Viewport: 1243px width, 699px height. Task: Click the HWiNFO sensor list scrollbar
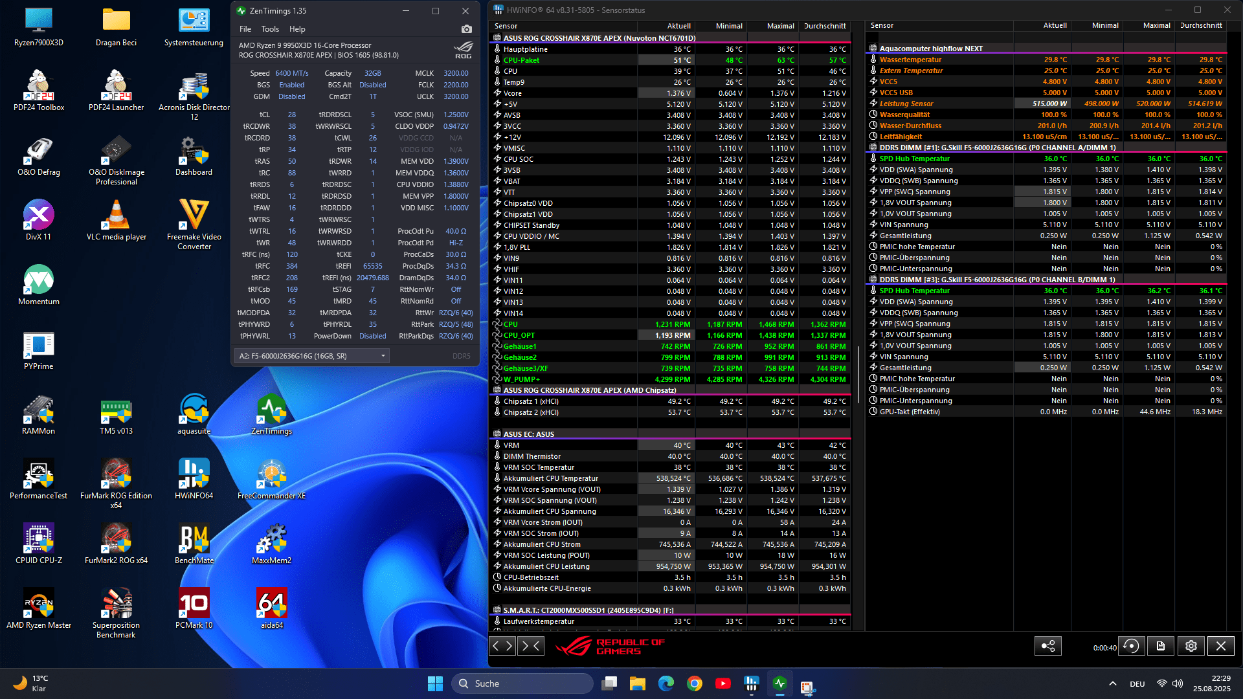coord(858,374)
